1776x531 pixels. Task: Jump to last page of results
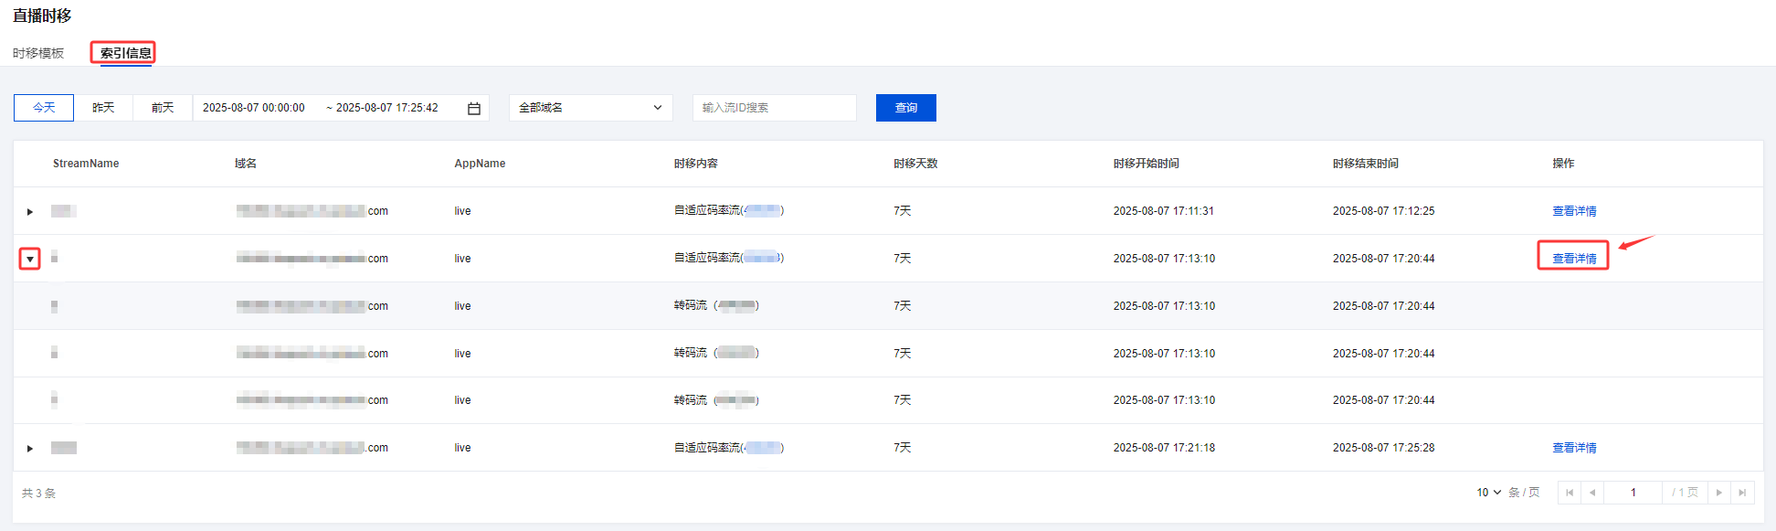[x=1742, y=493]
